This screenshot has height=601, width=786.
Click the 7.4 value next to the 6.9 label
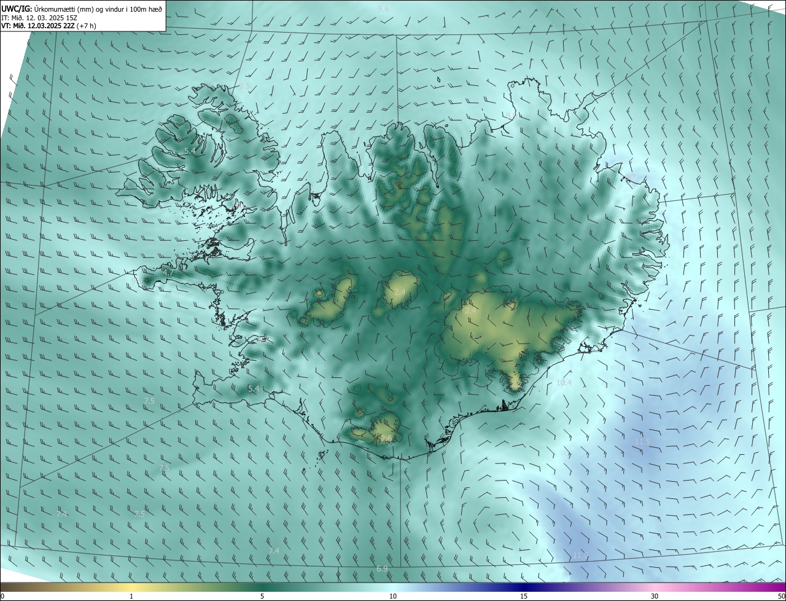pos(274,551)
